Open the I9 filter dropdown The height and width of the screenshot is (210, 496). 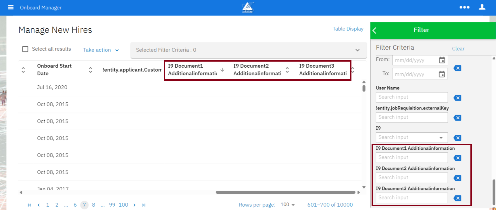(441, 138)
